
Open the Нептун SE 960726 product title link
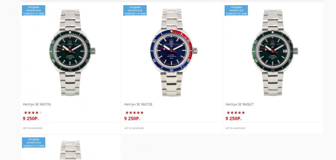coord(37,104)
